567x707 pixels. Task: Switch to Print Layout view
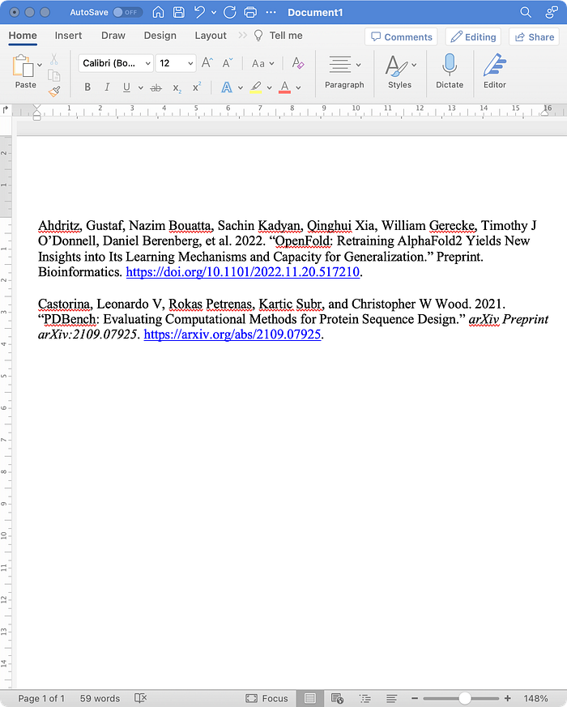[x=310, y=698]
